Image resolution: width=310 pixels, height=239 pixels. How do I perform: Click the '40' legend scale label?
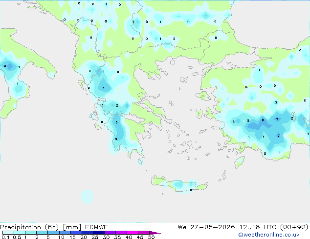(x=129, y=237)
